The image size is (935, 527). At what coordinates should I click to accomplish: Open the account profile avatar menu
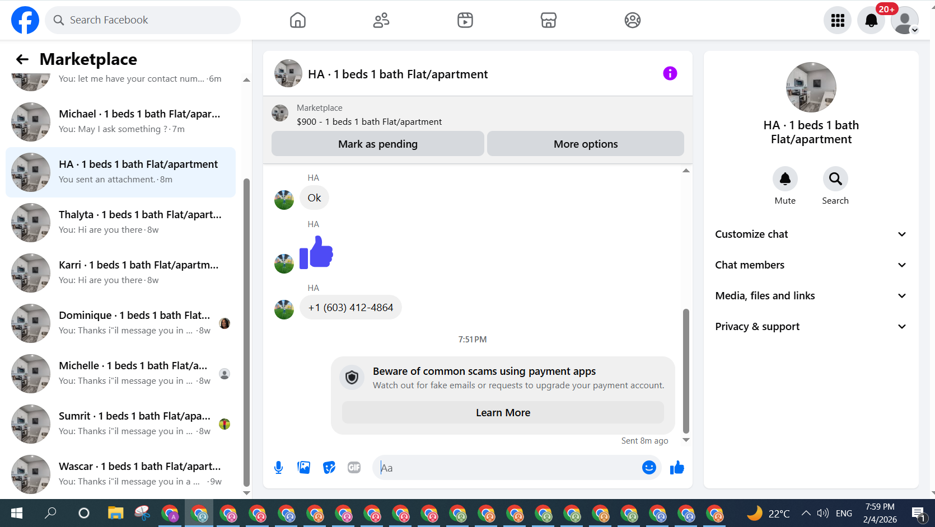[905, 20]
